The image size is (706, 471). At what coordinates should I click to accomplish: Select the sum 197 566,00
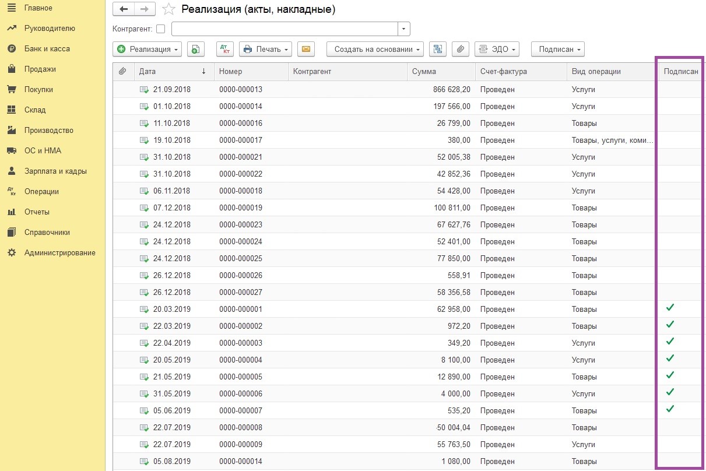452,107
